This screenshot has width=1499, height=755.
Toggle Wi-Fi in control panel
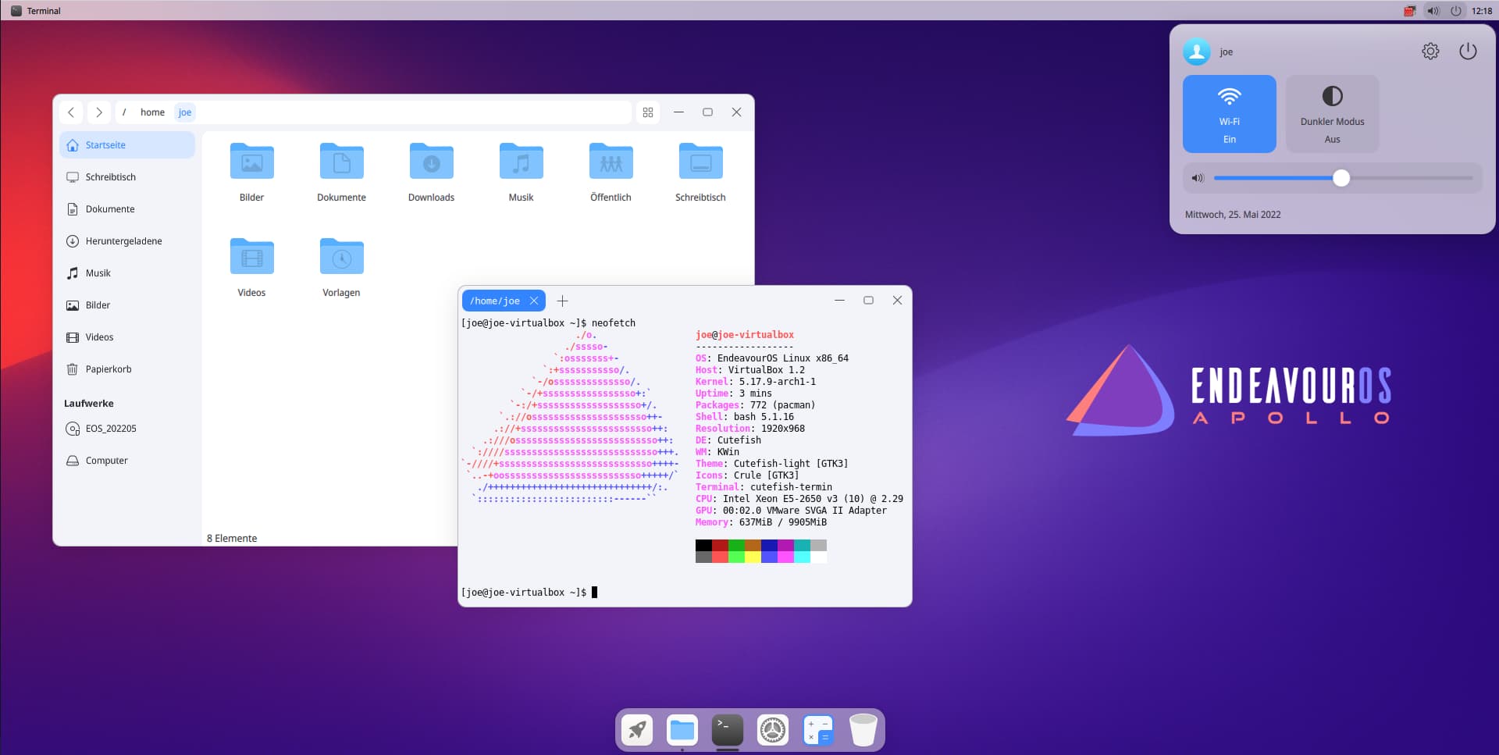1229,114
